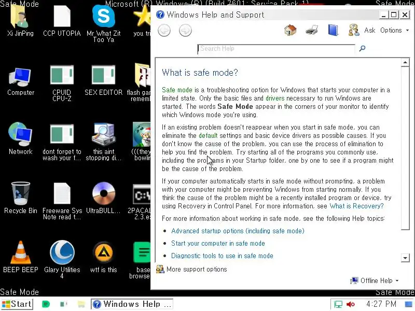Print the current help topic
Image resolution: width=415 pixels, height=311 pixels.
(312, 30)
